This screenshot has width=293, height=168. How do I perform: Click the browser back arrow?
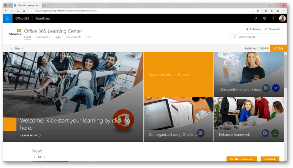pyautogui.click(x=6, y=11)
